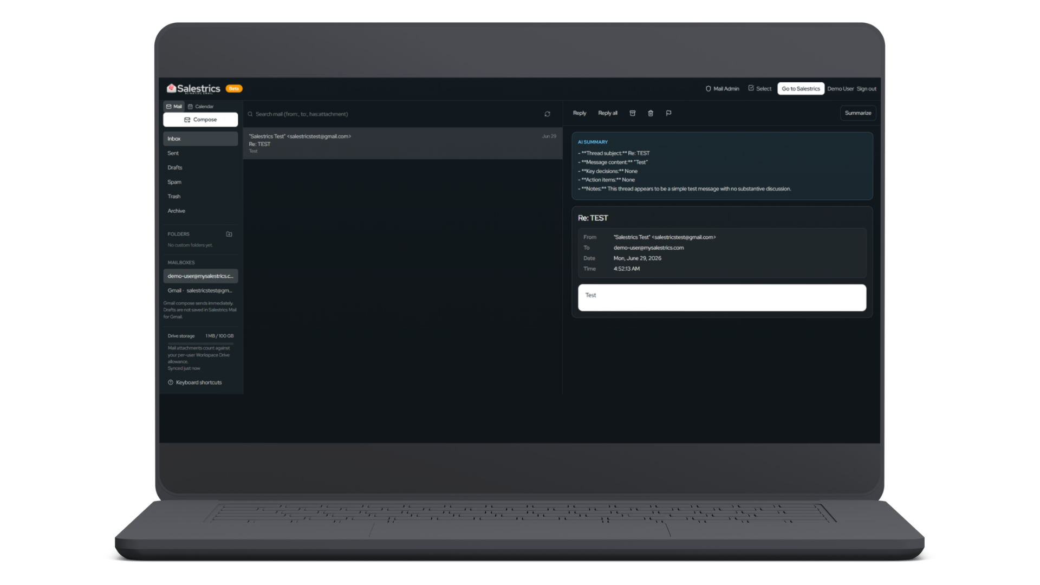Click the Jun 29 date in mail list

click(549, 136)
